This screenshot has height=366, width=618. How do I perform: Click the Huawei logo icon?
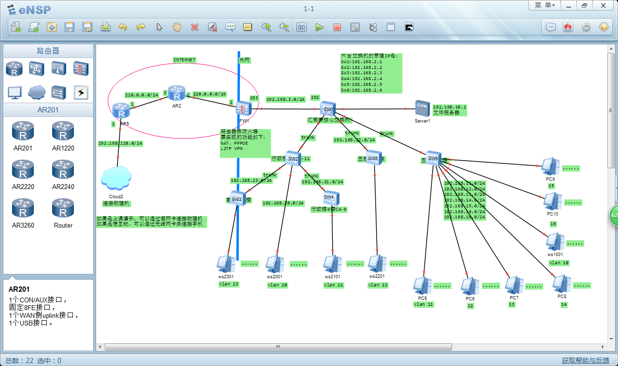568,27
